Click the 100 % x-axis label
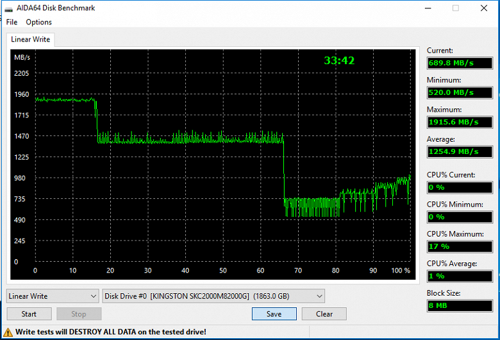The image size is (500, 340). (x=401, y=271)
